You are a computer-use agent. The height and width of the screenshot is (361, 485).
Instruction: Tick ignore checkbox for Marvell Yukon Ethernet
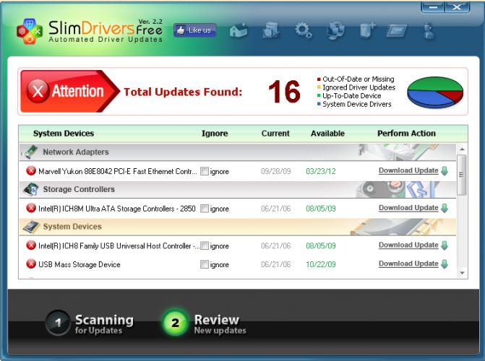205,171
